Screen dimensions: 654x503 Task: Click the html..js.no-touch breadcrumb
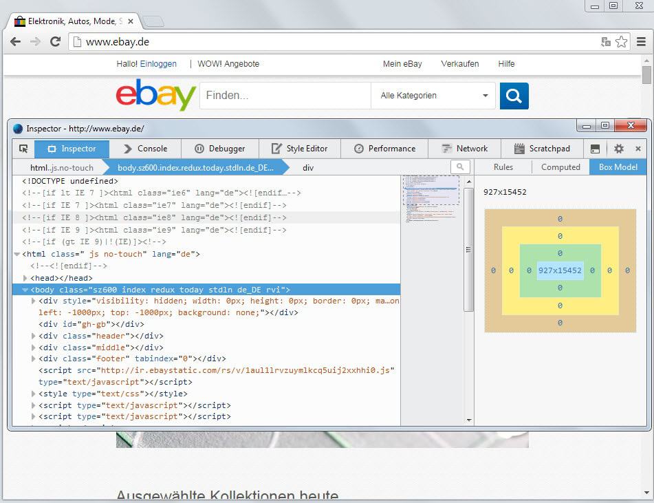62,168
